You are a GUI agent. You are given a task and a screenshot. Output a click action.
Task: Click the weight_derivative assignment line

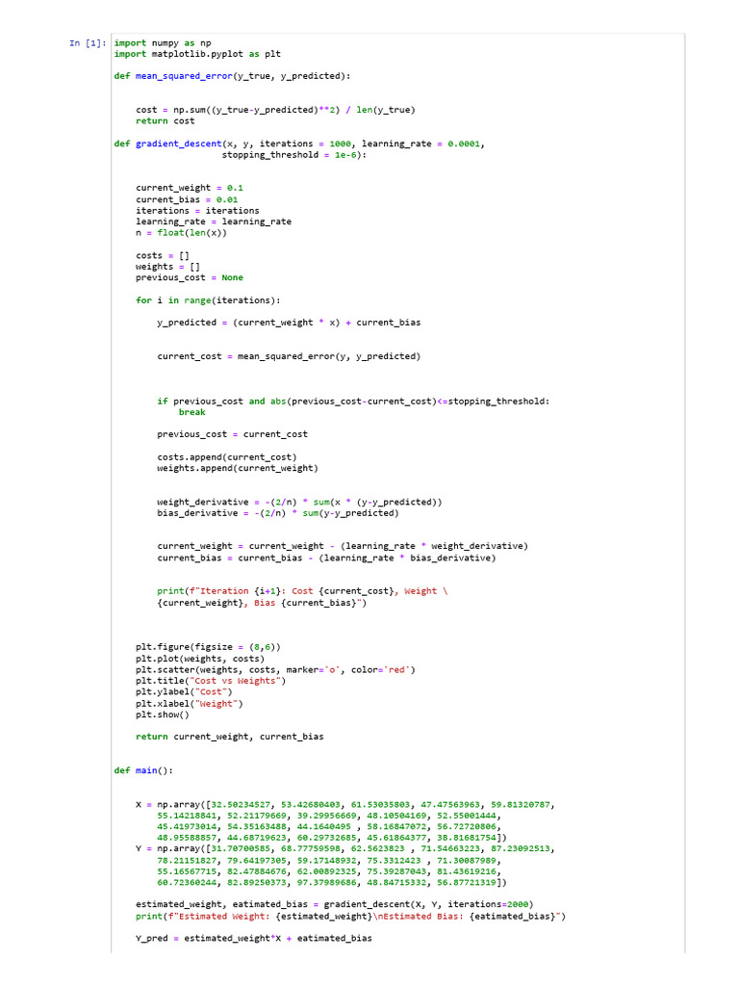click(300, 502)
